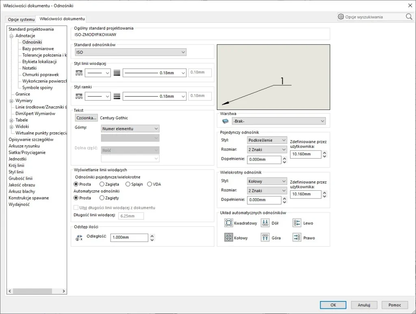This screenshot has height=314, width=416.
Task: Open Górny Numer elementu dropdown
Action: [x=130, y=129]
